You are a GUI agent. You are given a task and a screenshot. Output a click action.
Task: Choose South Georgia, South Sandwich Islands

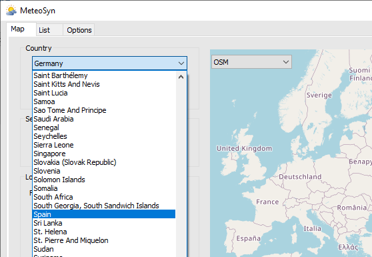(104, 206)
